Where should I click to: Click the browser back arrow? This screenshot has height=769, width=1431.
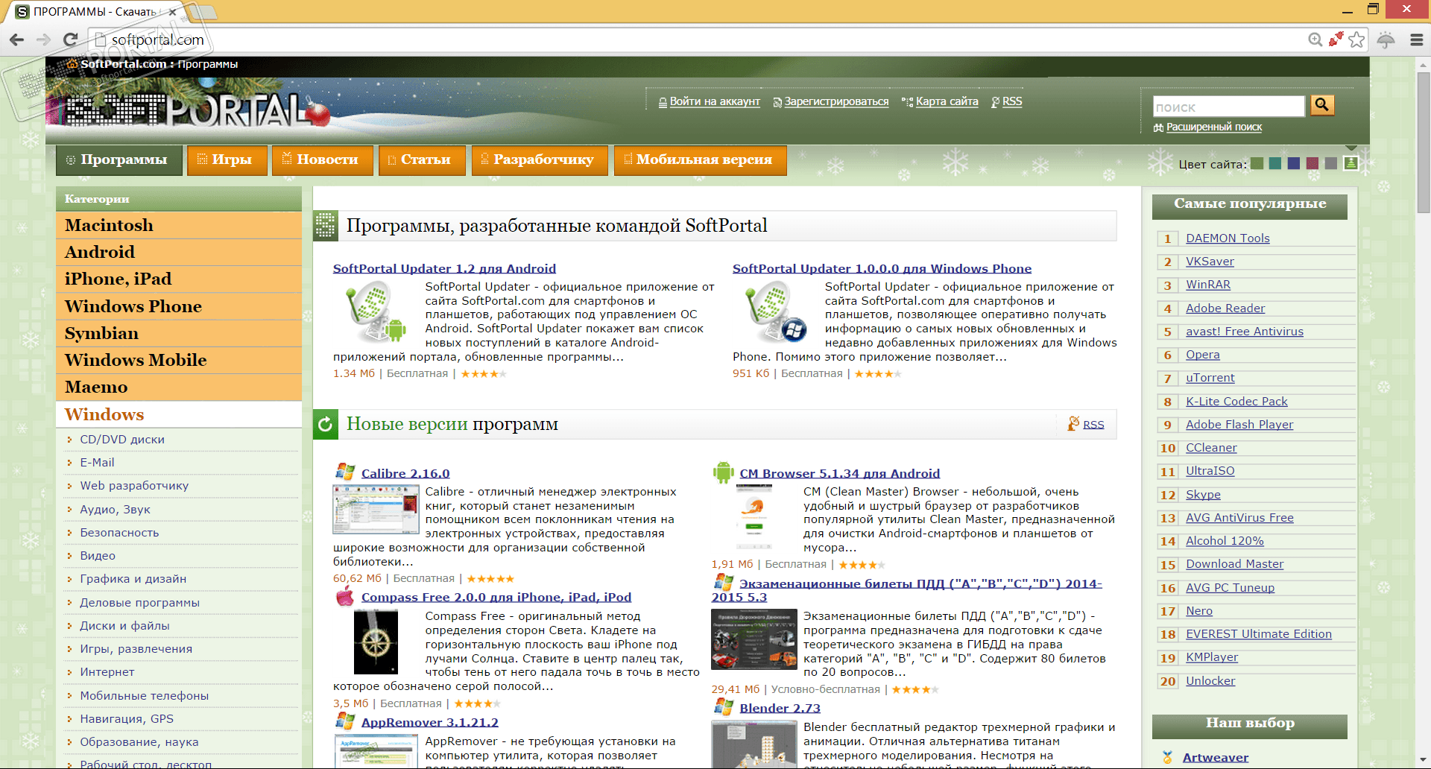[x=16, y=39]
